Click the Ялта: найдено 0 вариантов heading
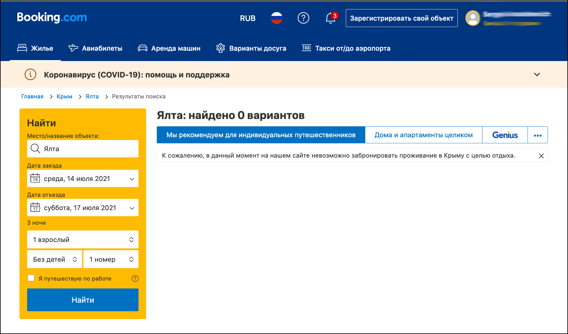Image resolution: width=568 pixels, height=334 pixels. [x=231, y=115]
